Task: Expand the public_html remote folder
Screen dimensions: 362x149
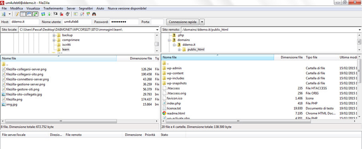Action: (179, 49)
